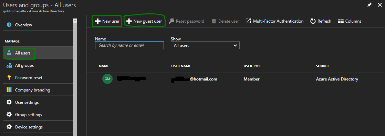Sort by the USER NAME column header
The width and height of the screenshot is (385, 136).
coord(181,66)
